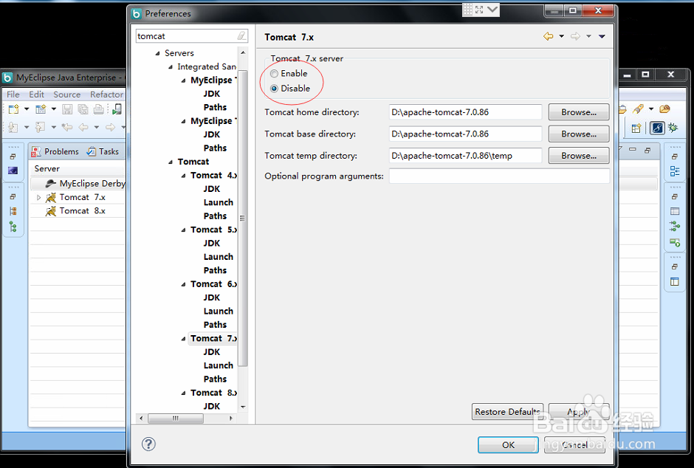This screenshot has height=468, width=694.
Task: Open forward history dropdown arrow
Action: [x=588, y=36]
